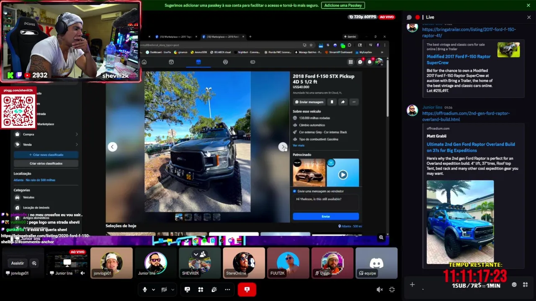Select FUUT2K participant tile
Screen dimensions: 536x301
(288, 263)
